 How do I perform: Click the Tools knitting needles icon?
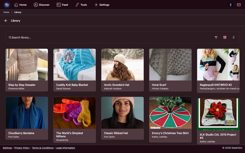coord(77,5)
